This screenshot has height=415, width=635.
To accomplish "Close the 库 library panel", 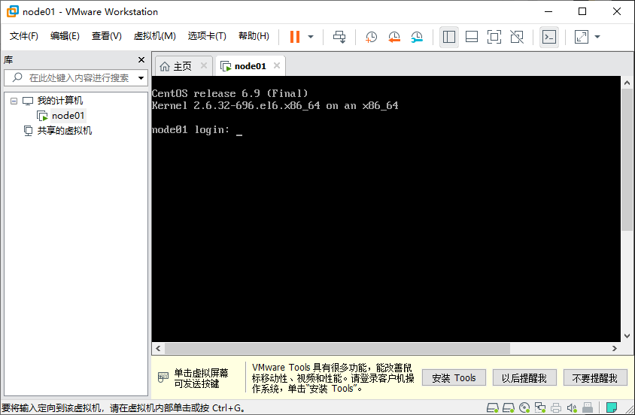I will (x=141, y=60).
